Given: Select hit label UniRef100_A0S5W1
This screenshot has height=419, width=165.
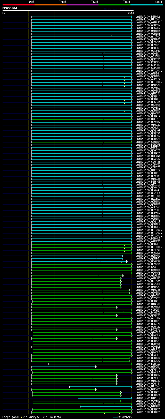Looking at the screenshot, I should (148, 57).
